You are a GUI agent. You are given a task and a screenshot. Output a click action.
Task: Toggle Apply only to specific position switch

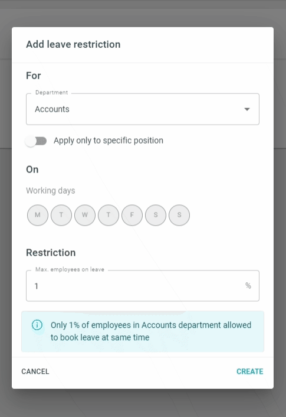click(36, 141)
